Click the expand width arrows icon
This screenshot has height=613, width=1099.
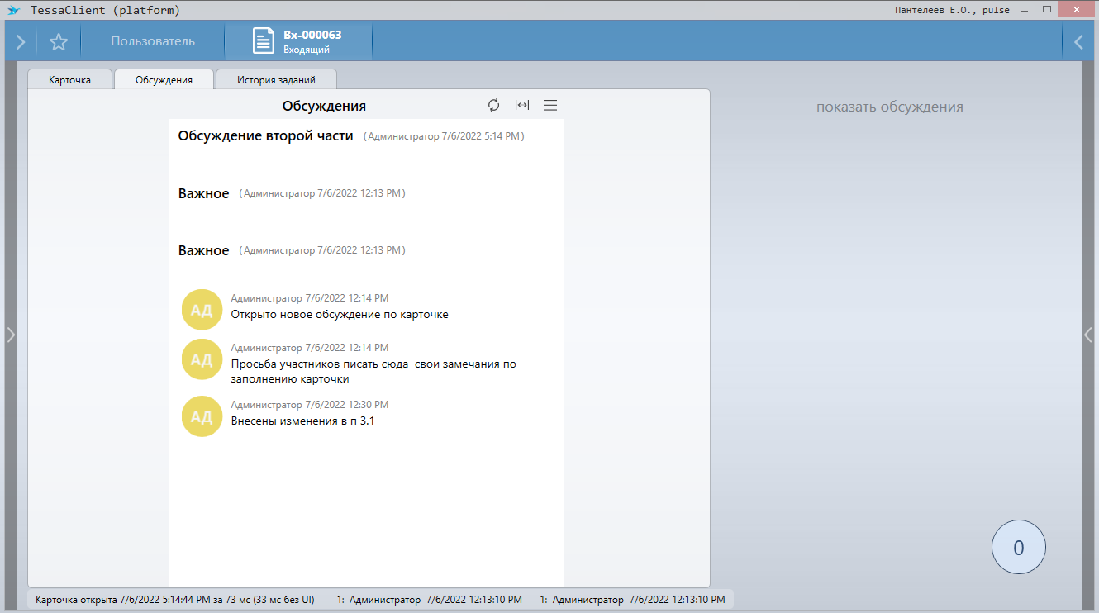tap(521, 105)
